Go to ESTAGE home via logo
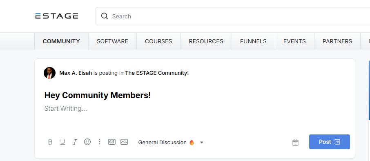Image resolution: width=370 pixels, height=161 pixels. [x=57, y=16]
